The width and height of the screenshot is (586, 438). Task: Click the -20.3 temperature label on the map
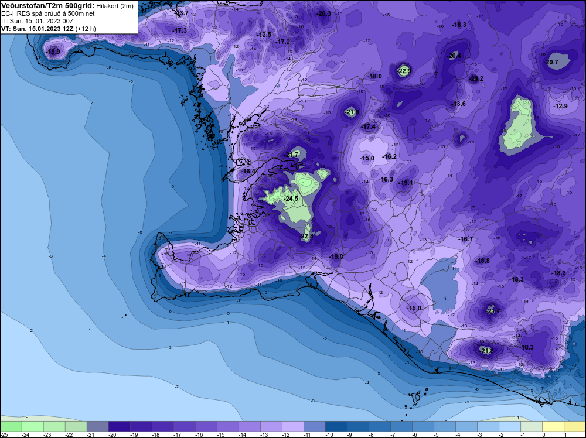[x=323, y=13]
